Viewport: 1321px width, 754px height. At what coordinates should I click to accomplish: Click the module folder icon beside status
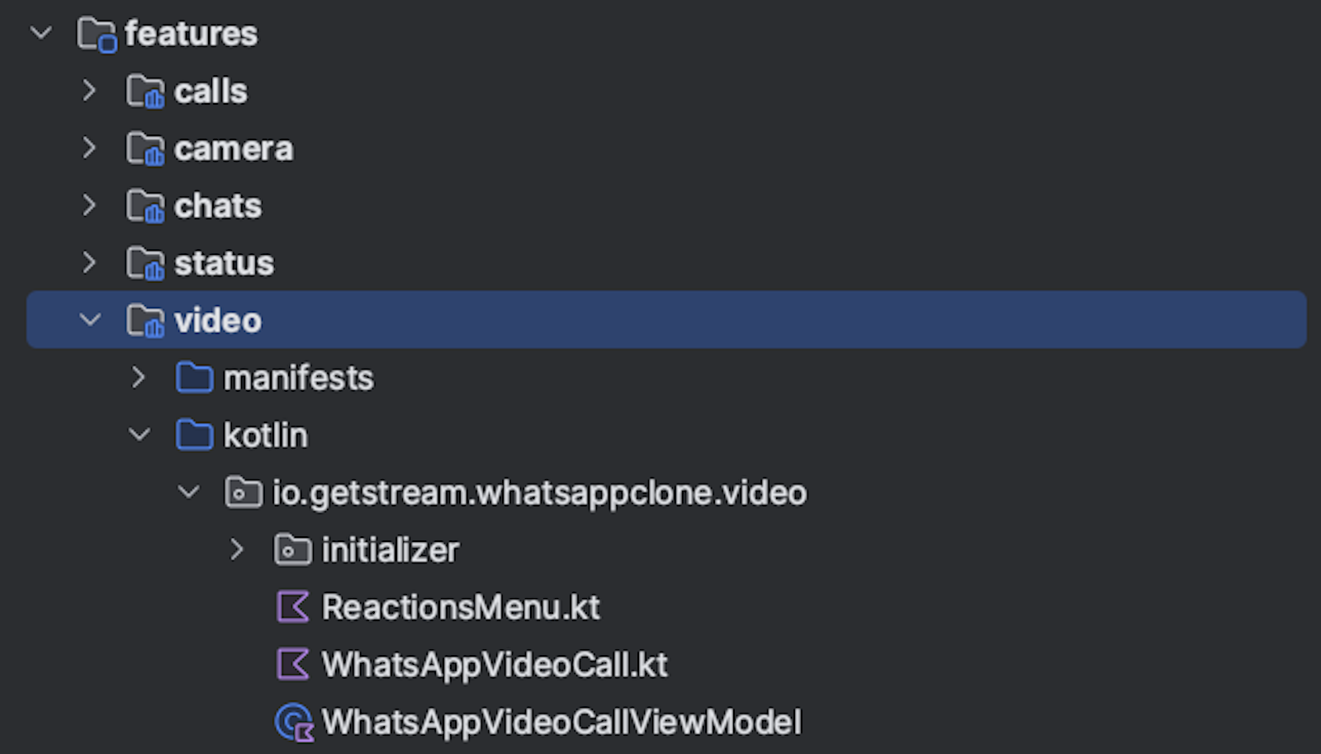click(145, 262)
